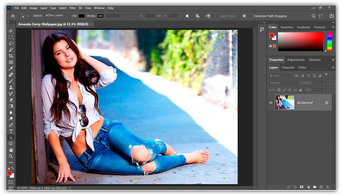Image resolution: width=342 pixels, height=196 pixels.
Task: Add a layer mask from Layers panel
Action: click(x=302, y=187)
